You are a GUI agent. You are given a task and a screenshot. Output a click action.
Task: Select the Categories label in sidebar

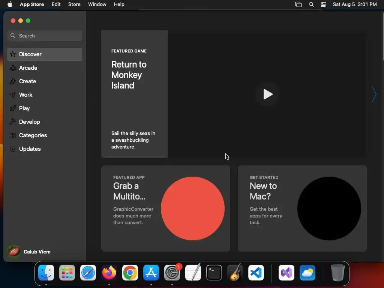(33, 135)
